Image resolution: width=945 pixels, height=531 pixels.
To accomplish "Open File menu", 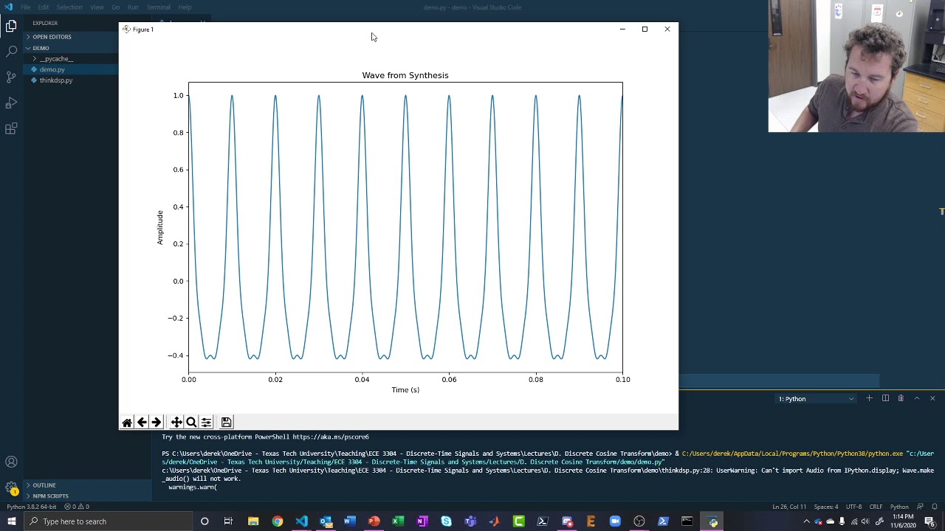I will point(25,7).
